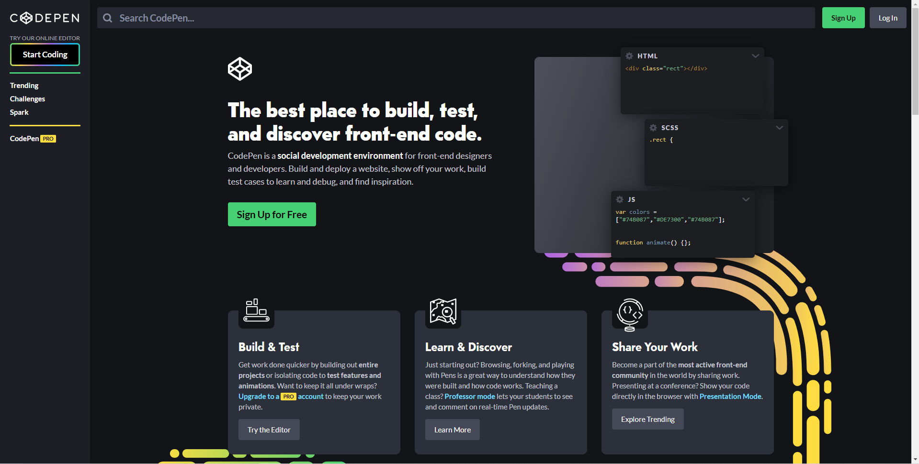Expand the SCSS panel chevron

point(779,128)
